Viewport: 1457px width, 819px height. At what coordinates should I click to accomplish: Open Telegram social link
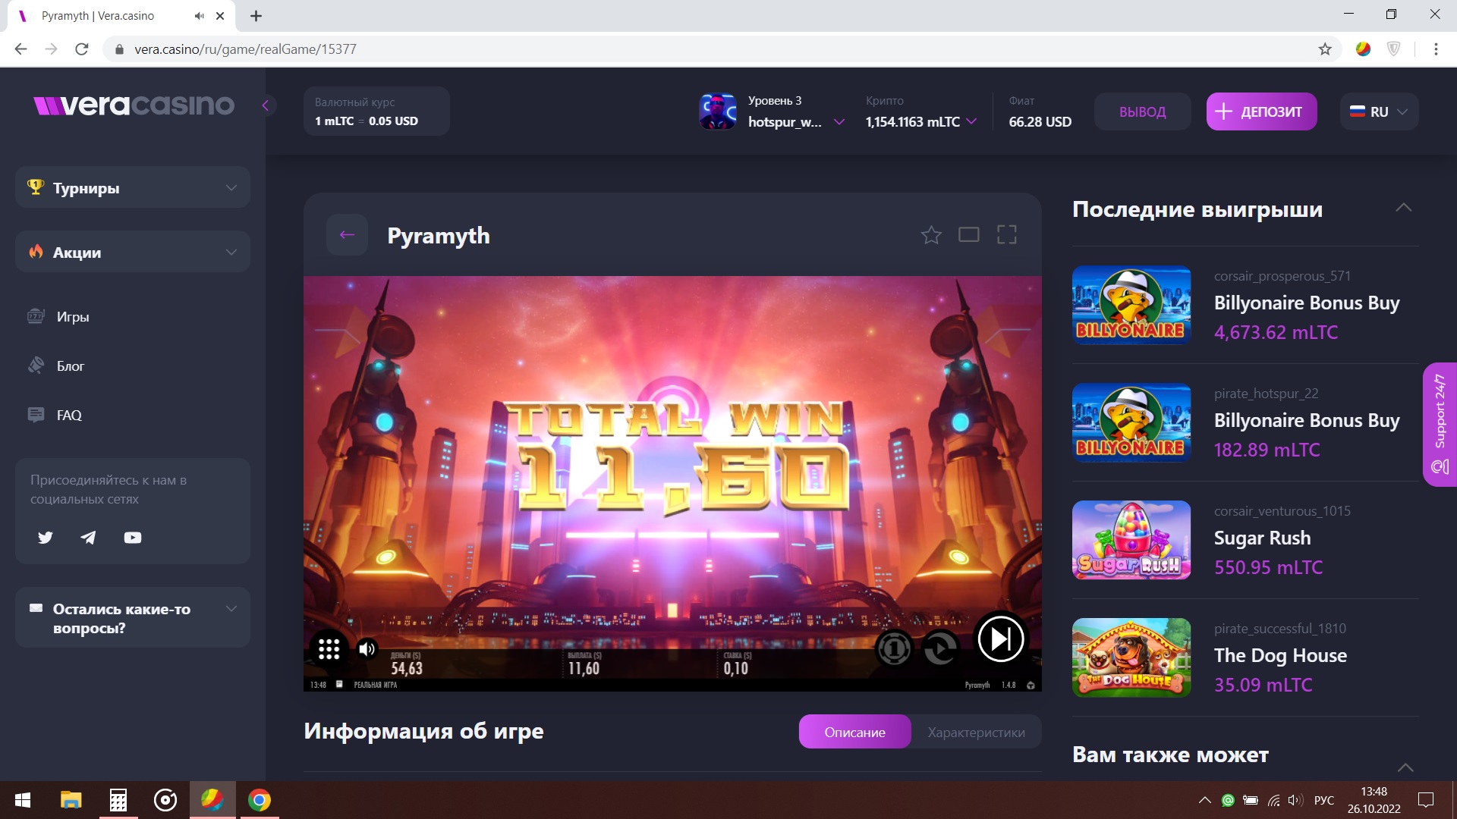pyautogui.click(x=89, y=538)
